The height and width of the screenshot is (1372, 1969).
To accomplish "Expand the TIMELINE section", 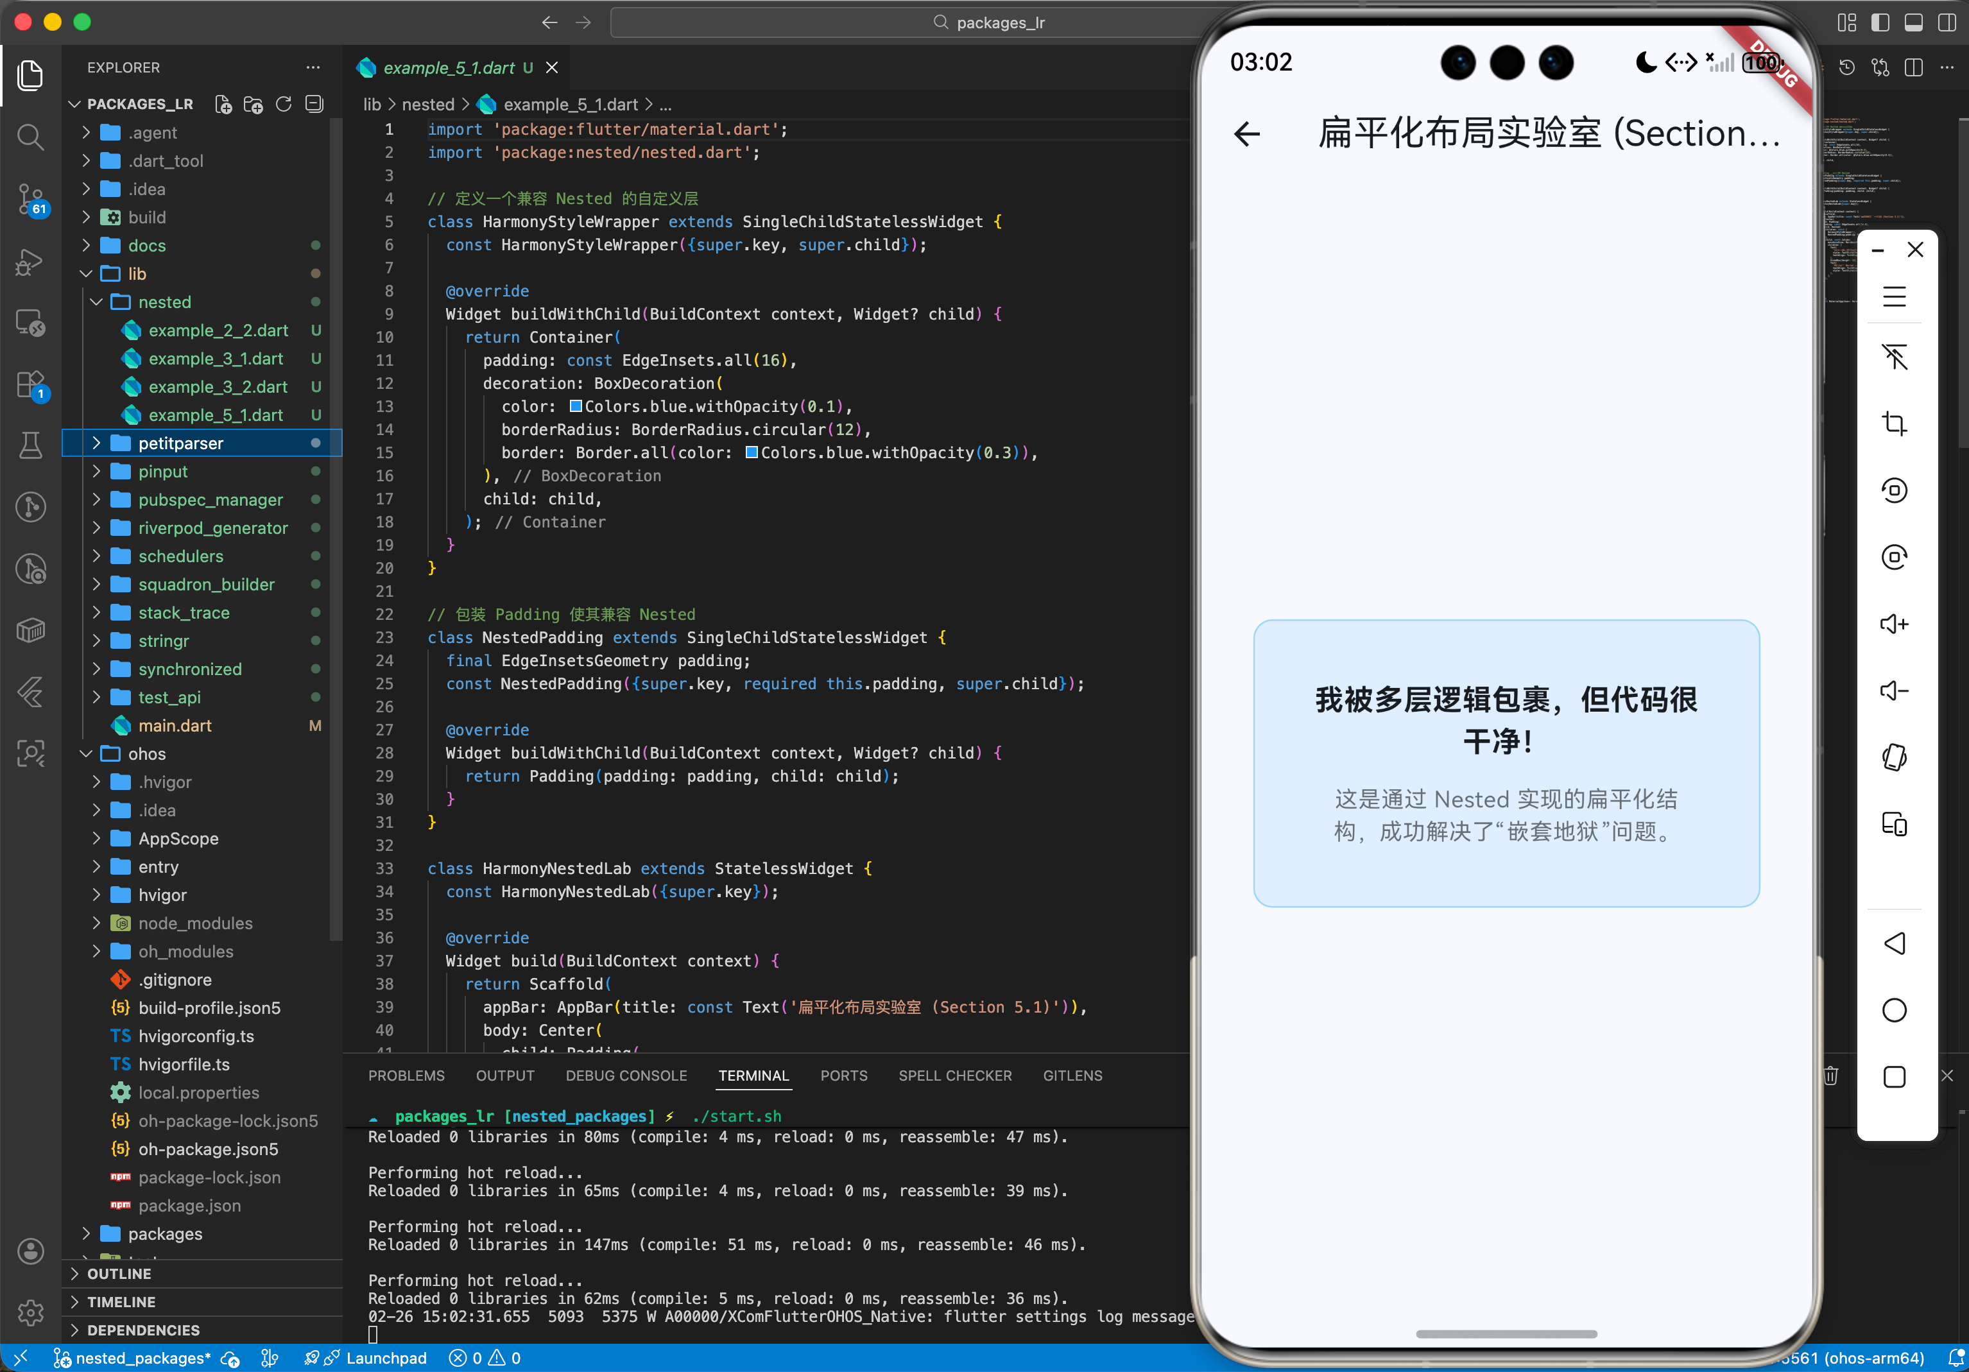I will tap(202, 1301).
